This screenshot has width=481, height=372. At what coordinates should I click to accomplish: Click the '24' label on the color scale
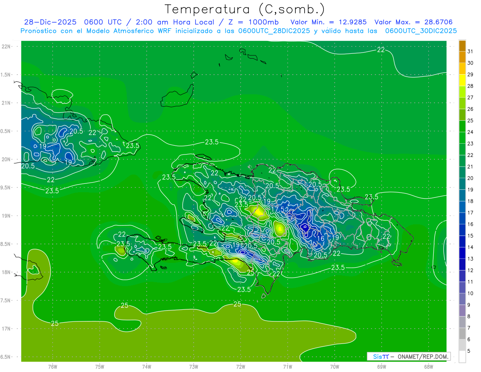470,132
